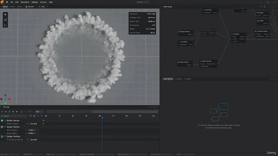278x156 pixels.
Task: Open the Default layout dropdown
Action: pyautogui.click(x=31, y=7)
